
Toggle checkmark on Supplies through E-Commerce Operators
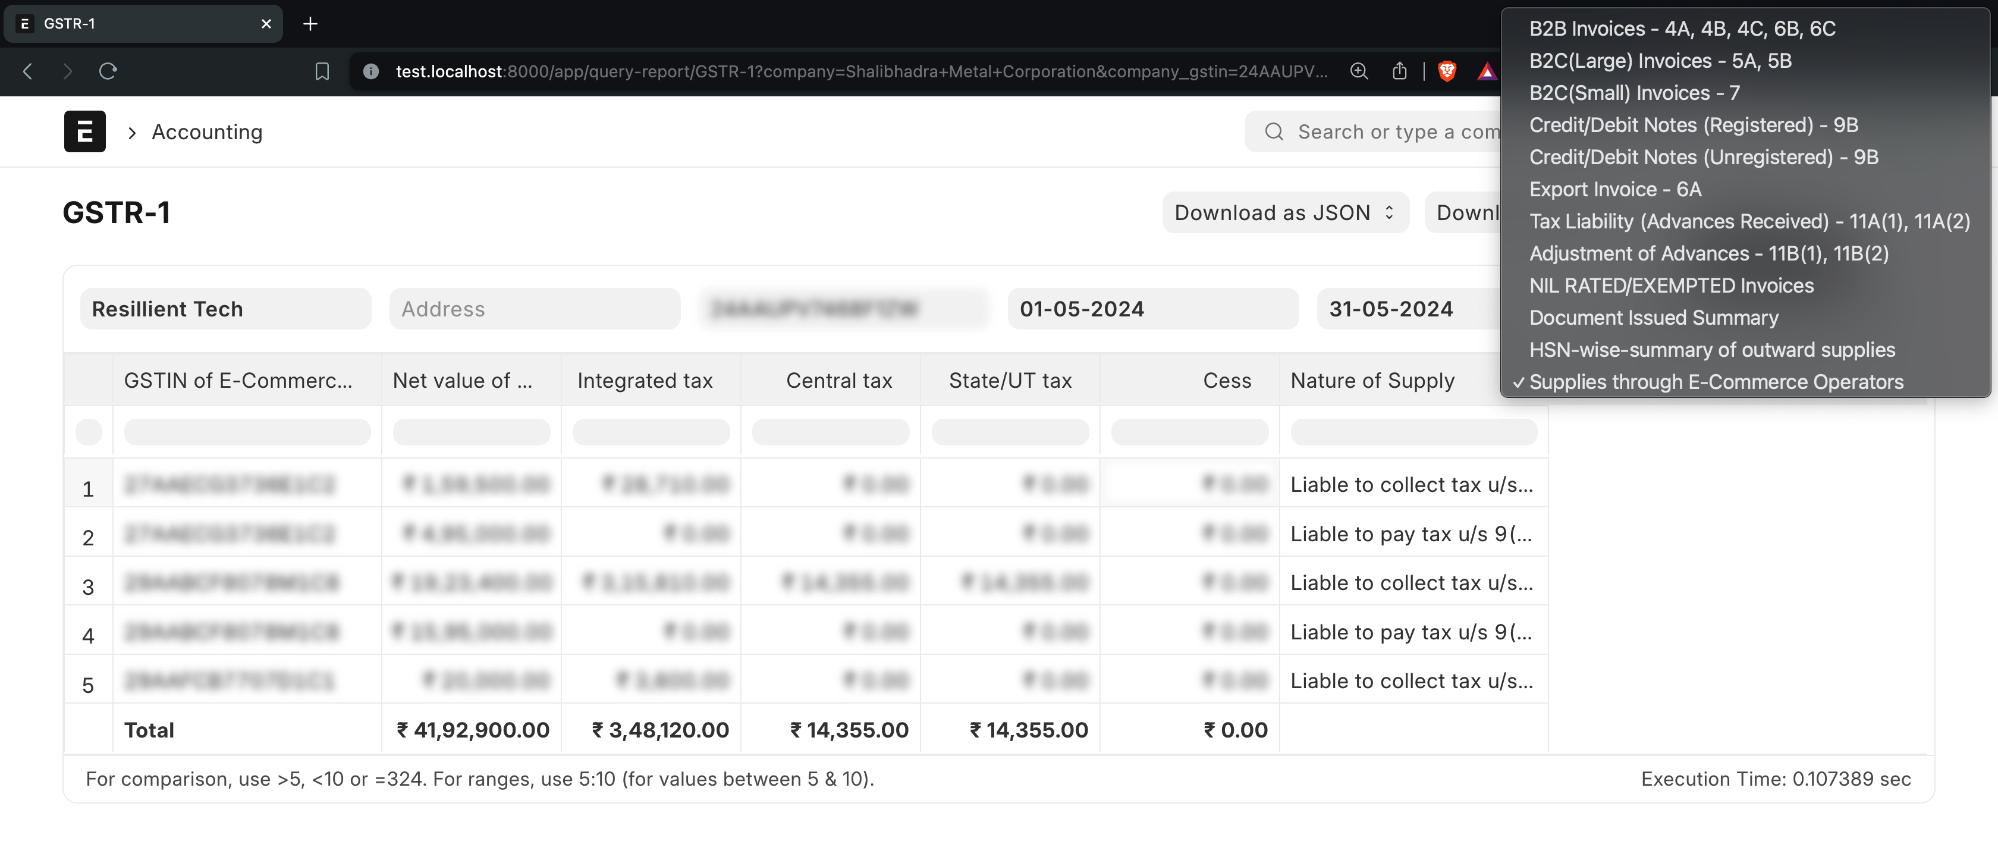pyautogui.click(x=1719, y=381)
